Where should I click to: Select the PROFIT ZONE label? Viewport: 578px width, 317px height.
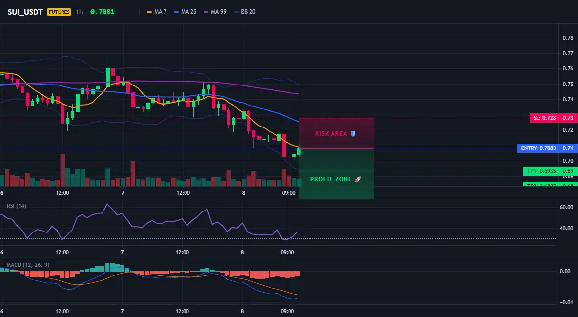(336, 179)
